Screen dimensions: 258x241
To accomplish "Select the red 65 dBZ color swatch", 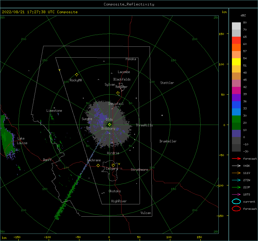I will [x=236, y=40].
